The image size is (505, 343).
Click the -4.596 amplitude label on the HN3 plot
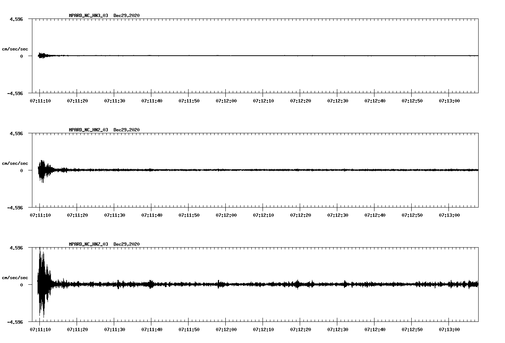click(15, 93)
